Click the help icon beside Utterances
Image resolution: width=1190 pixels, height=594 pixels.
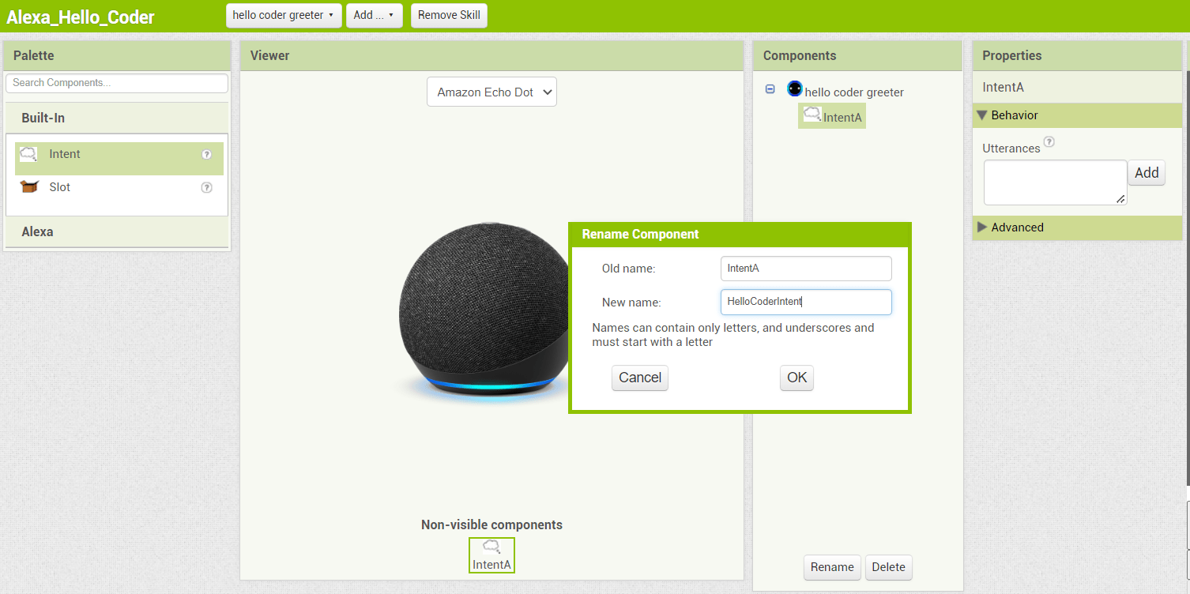coord(1049,141)
